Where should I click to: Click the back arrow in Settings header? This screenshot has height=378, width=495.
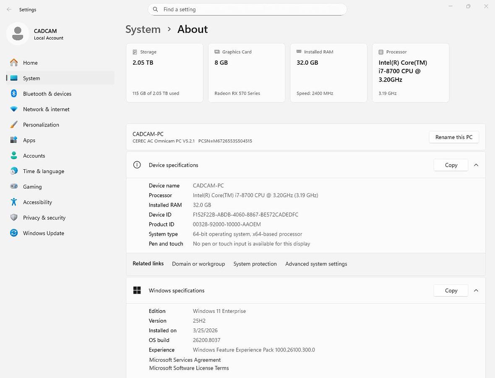(9, 9)
